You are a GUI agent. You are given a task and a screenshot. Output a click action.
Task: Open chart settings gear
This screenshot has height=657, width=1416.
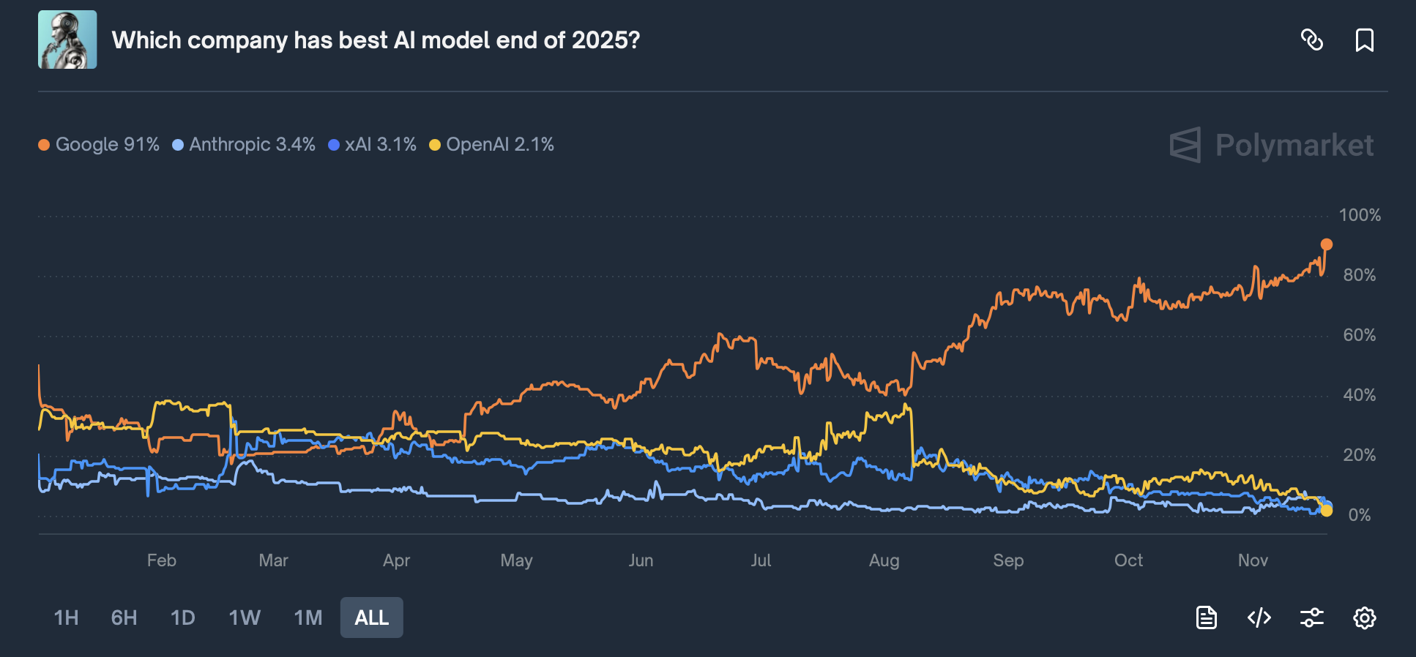(x=1364, y=617)
